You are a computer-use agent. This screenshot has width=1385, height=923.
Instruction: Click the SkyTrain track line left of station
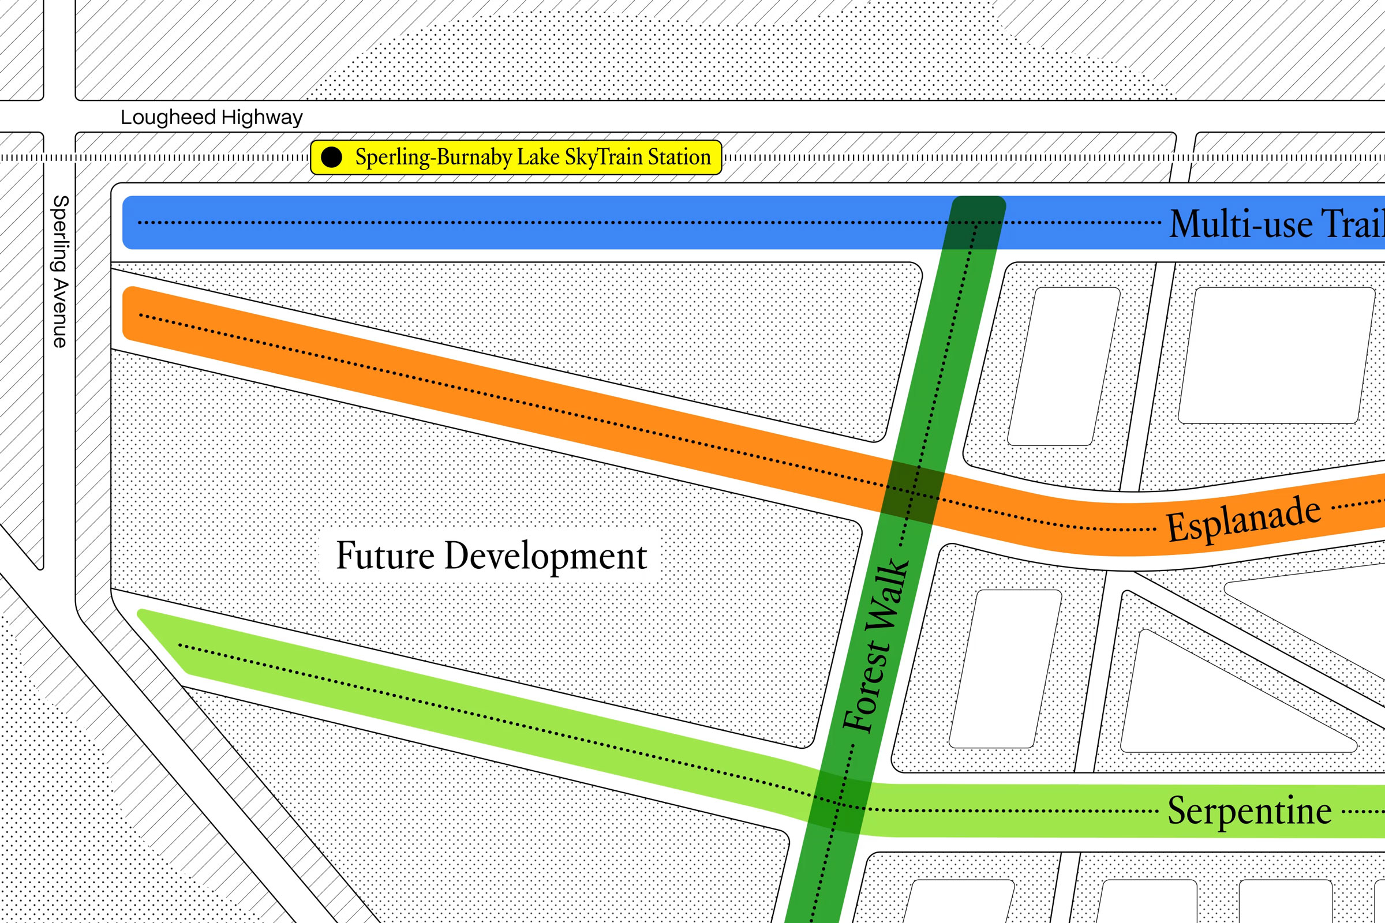(177, 157)
